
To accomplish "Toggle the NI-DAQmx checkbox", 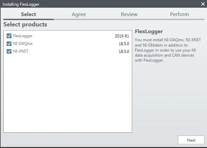I will tap(9, 44).
